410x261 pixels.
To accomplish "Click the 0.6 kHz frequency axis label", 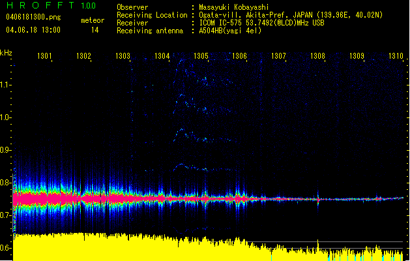I will pyautogui.click(x=5, y=248).
